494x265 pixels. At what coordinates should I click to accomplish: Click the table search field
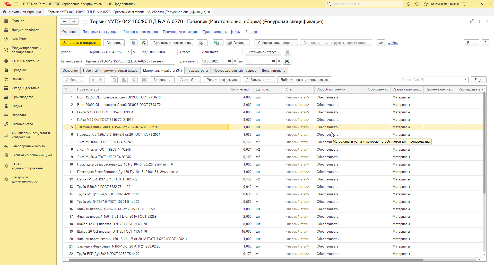[x=432, y=80]
